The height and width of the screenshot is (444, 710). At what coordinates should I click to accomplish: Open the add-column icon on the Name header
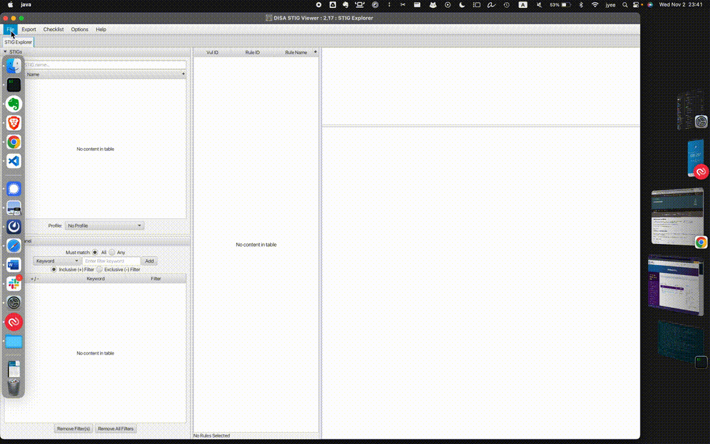point(183,74)
